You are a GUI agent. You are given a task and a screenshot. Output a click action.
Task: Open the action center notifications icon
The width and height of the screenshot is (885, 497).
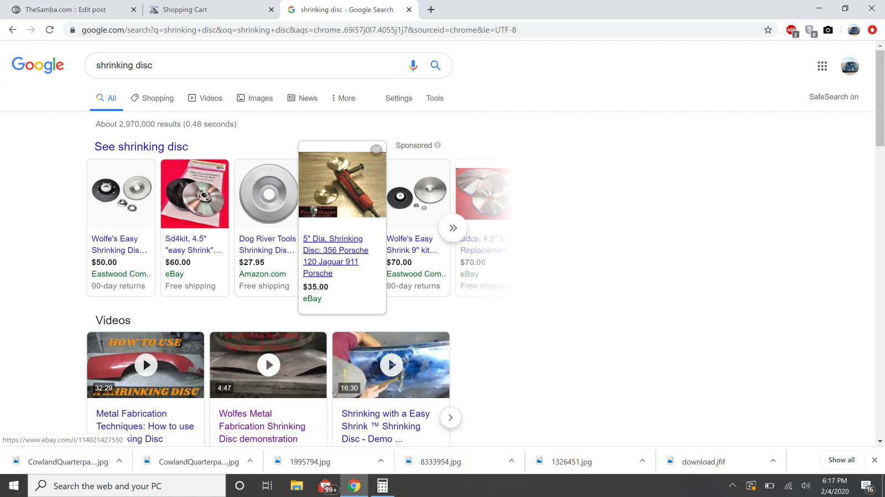pyautogui.click(x=867, y=486)
